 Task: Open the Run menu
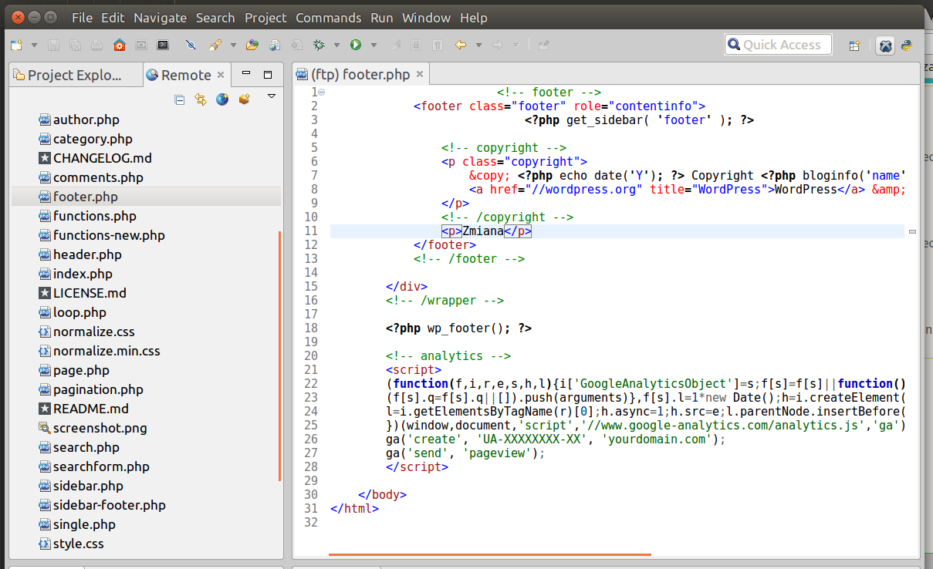coord(381,18)
